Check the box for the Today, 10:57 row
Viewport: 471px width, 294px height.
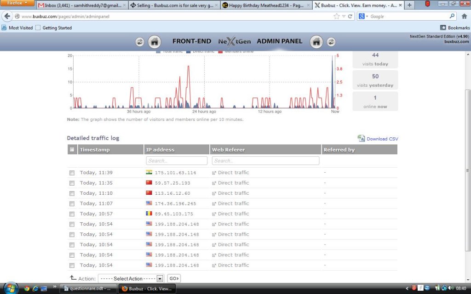[72, 214]
